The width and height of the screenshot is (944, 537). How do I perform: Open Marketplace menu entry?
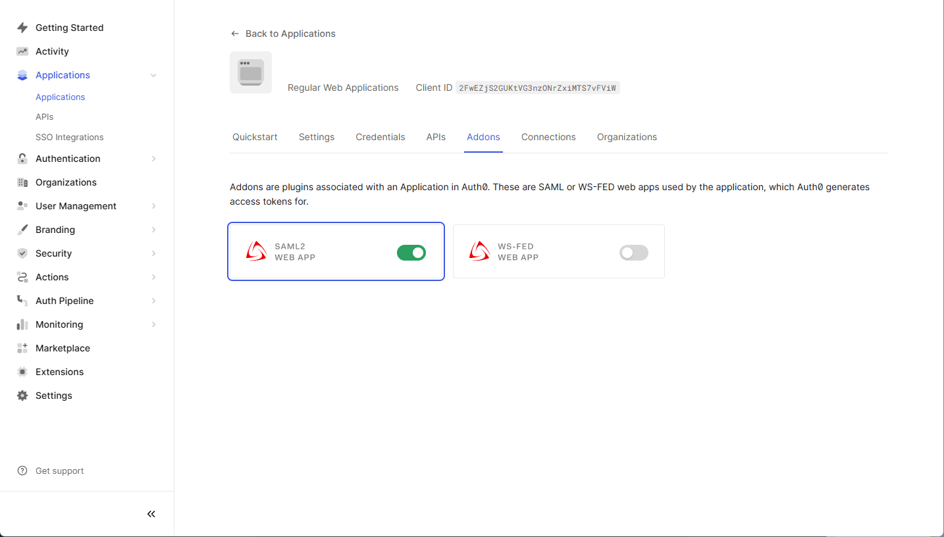(x=63, y=348)
